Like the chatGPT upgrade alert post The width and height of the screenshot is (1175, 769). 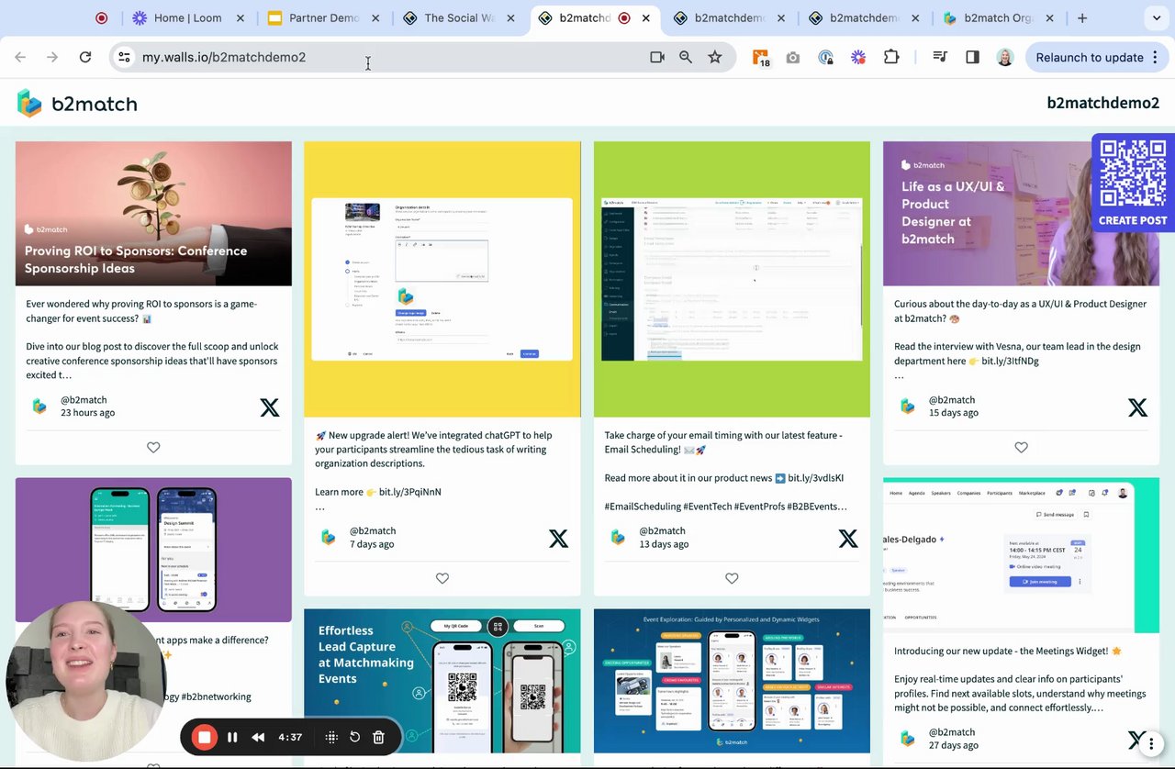(x=442, y=578)
